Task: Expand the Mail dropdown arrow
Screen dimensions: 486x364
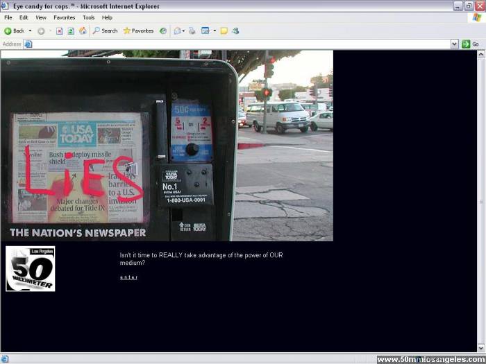Action: [x=183, y=31]
